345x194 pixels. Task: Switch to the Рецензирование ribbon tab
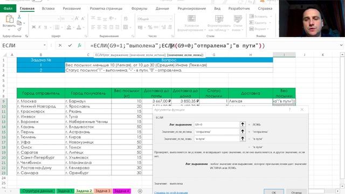pyautogui.click(x=192, y=9)
